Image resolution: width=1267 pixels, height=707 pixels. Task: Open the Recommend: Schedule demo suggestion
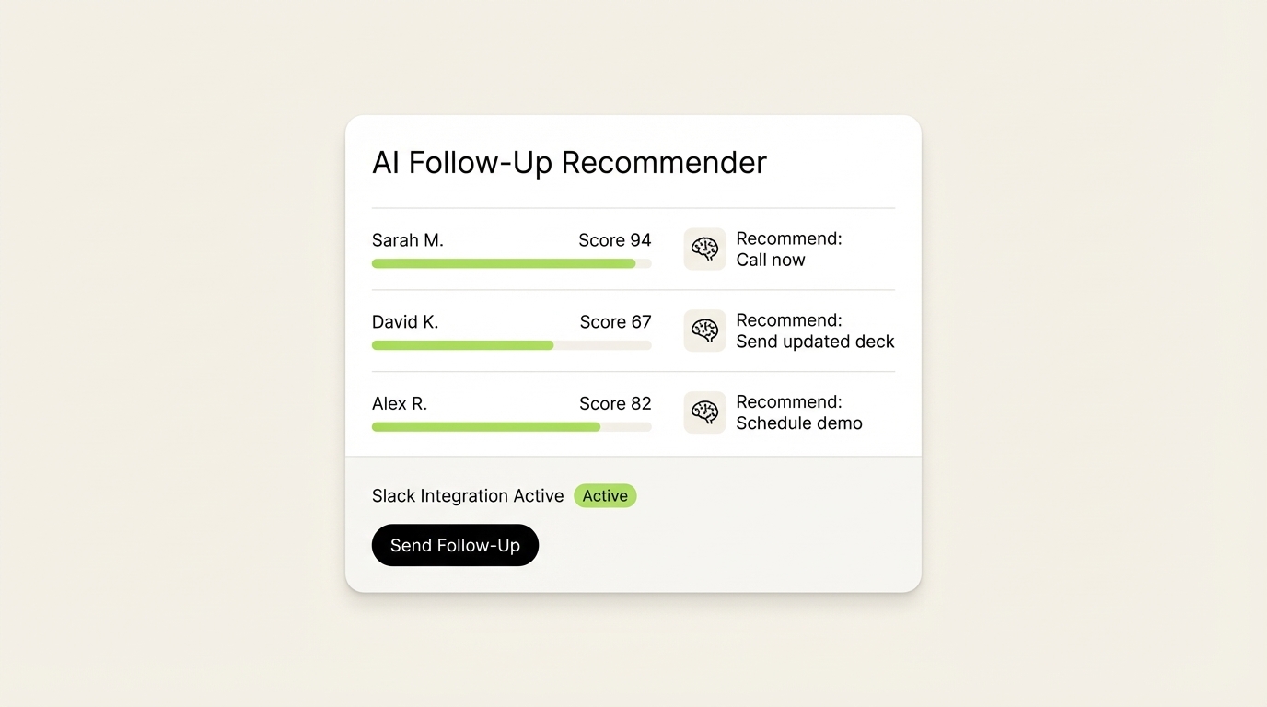[799, 412]
